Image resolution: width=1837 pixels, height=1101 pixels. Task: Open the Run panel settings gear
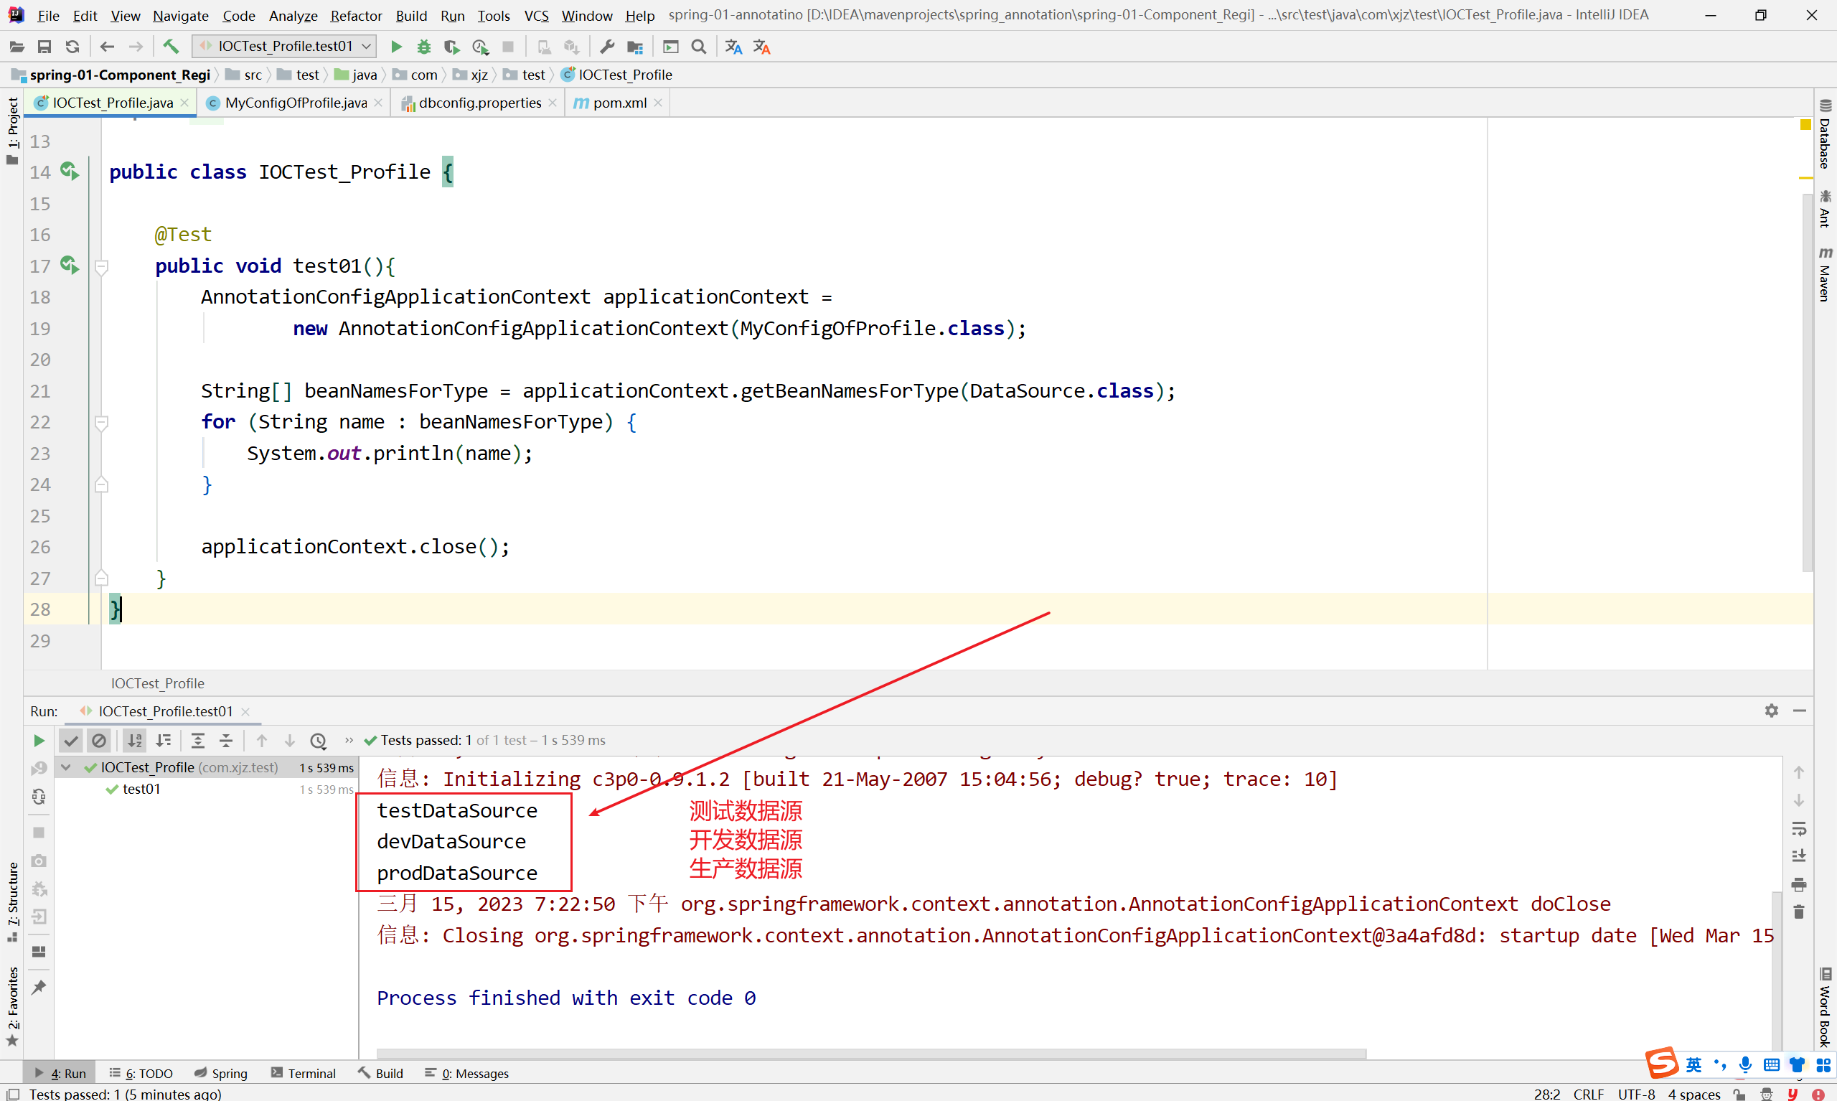pyautogui.click(x=1772, y=711)
